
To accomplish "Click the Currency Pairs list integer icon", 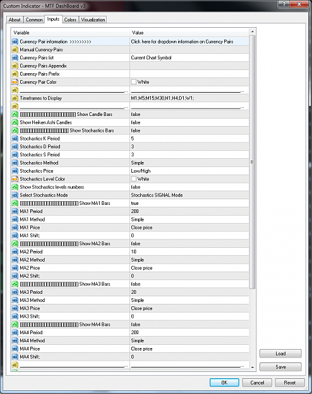I will point(15,58).
